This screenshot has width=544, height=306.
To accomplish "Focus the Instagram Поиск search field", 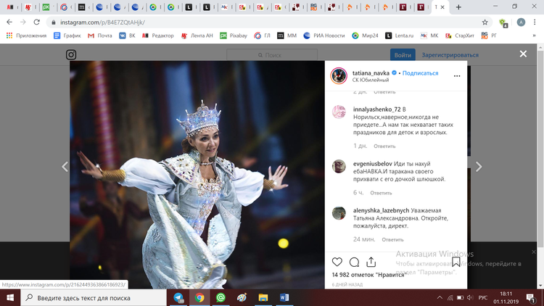I will click(x=272, y=55).
